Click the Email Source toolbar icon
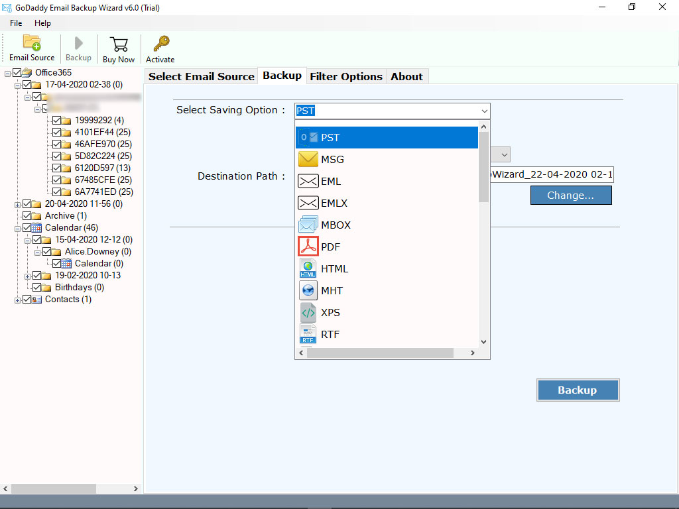 pos(32,43)
